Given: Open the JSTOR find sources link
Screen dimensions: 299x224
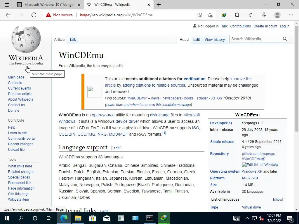Looking at the screenshot, I should [216, 98].
